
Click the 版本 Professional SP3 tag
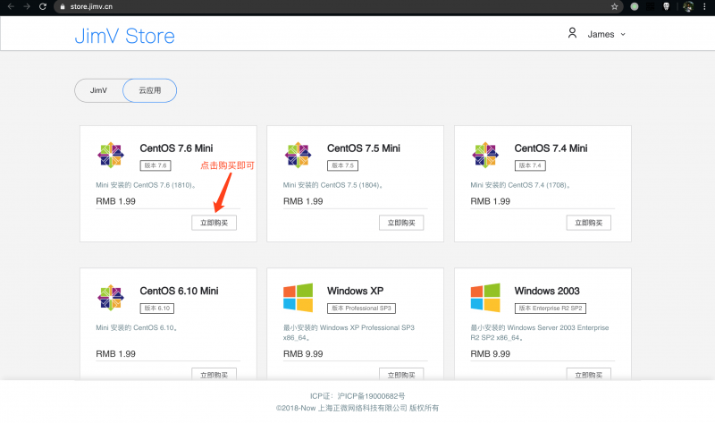tap(361, 308)
